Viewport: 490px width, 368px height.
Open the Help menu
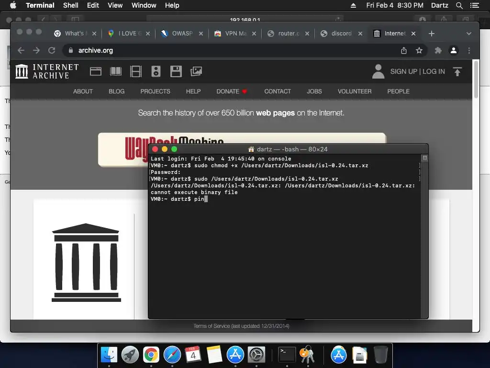pos(172,5)
